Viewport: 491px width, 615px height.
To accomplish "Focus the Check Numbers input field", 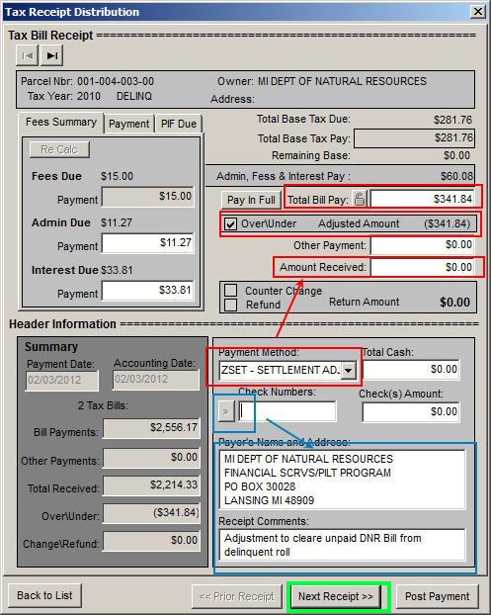I will [x=287, y=411].
